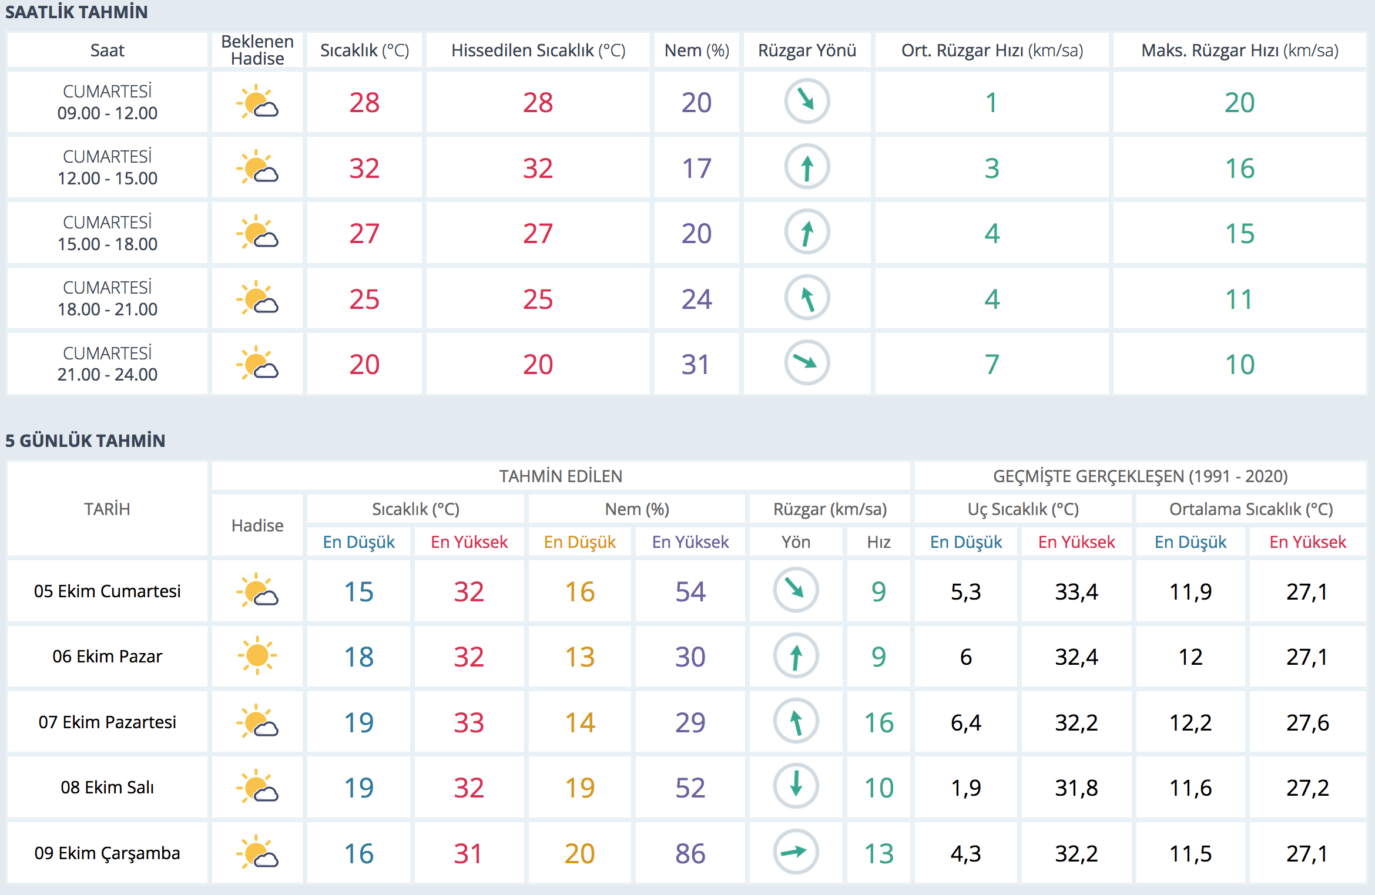The height and width of the screenshot is (895, 1375).
Task: Click the 'CUMARTESİ 12.00 - 15.00' time cell
Action: pyautogui.click(x=108, y=167)
